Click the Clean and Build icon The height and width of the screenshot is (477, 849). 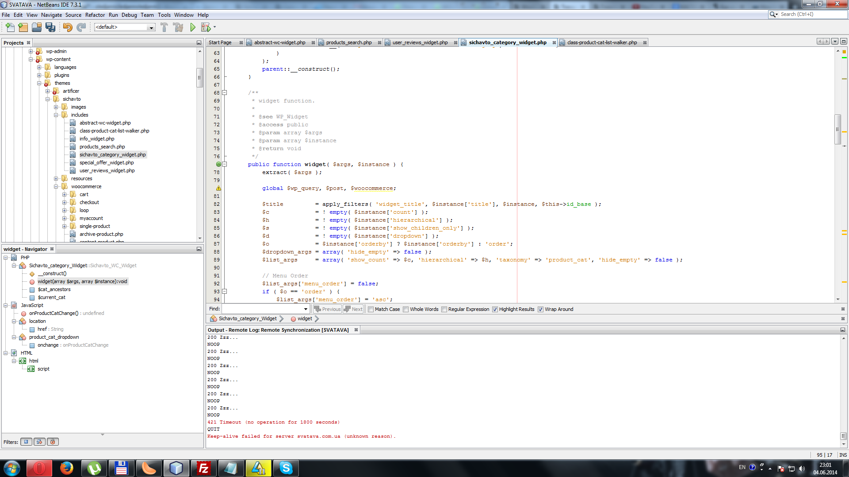coord(178,27)
